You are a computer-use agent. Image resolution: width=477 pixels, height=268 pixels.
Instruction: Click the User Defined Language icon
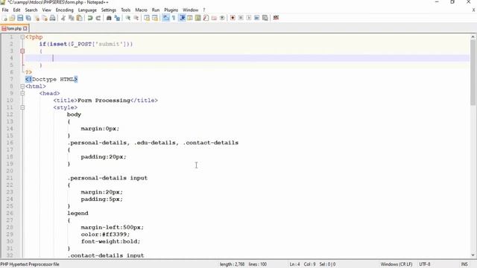(x=190, y=18)
